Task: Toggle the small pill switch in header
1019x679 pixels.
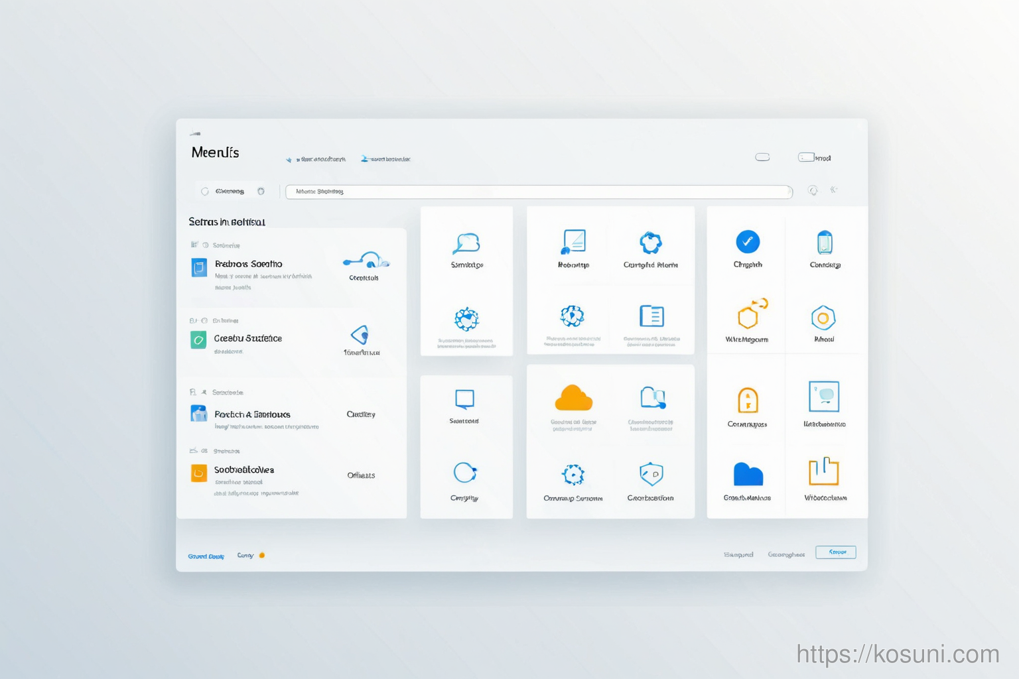Action: tap(762, 157)
